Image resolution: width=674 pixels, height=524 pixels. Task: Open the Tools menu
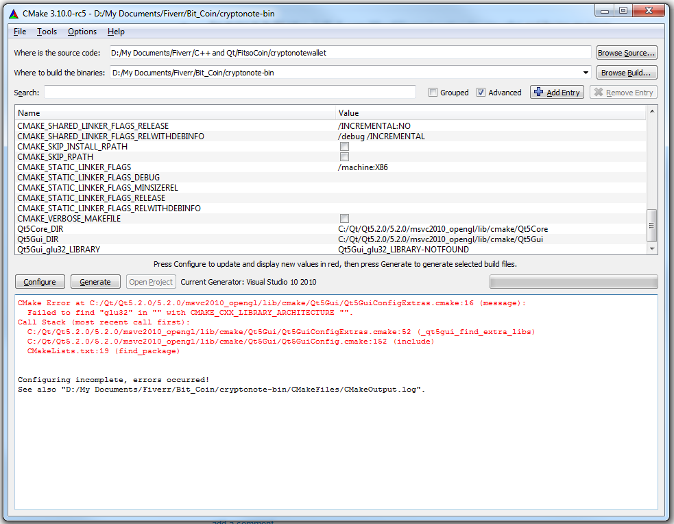[47, 32]
